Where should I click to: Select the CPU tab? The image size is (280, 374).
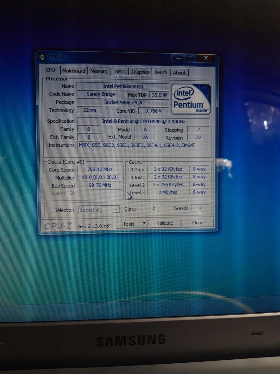click(50, 70)
